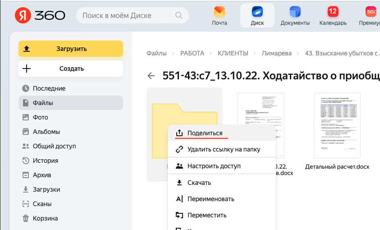Open the Yandex 360 logo home
This screenshot has width=380, height=230.
40,15
